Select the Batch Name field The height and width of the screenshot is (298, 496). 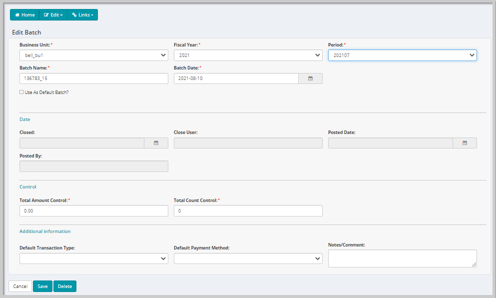point(93,78)
